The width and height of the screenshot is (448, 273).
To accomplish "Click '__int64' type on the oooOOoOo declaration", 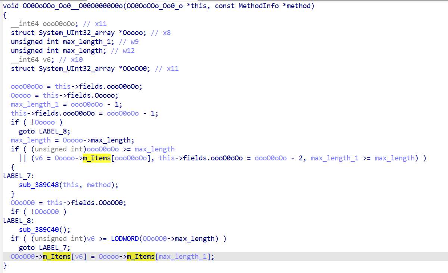I will coord(25,24).
